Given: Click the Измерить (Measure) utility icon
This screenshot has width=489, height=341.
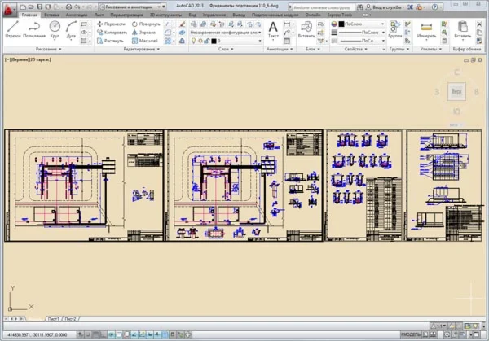Looking at the screenshot, I should point(425,28).
